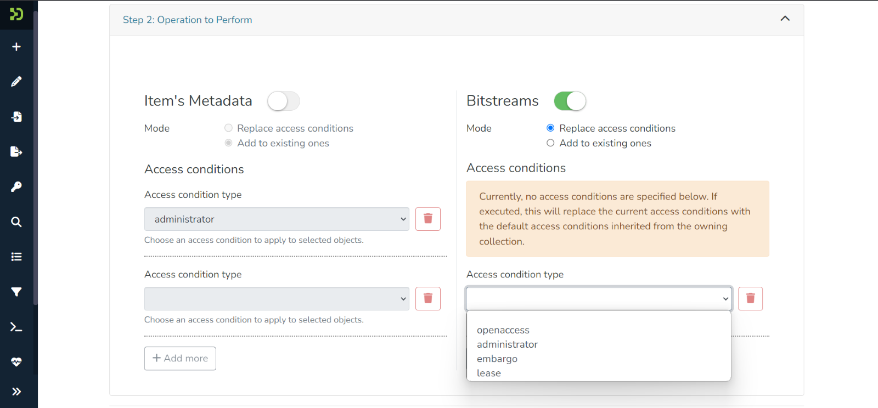Image resolution: width=878 pixels, height=408 pixels.
Task: Open the pencil edit menu in sidebar
Action: [16, 82]
